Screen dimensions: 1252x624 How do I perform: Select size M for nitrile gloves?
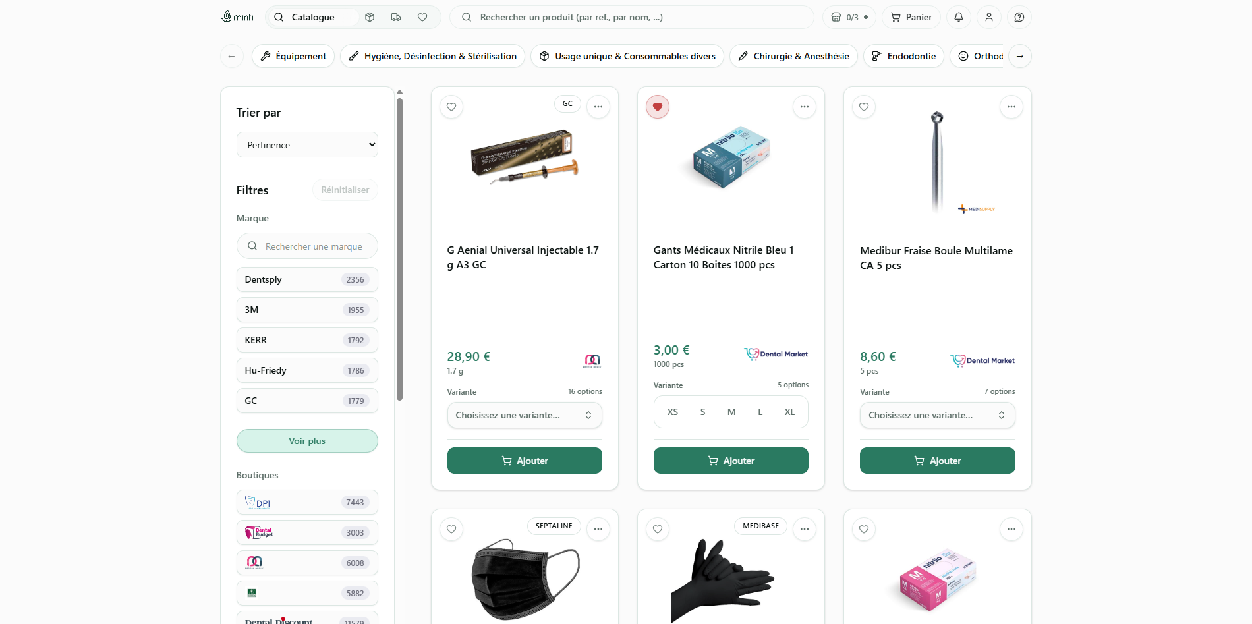coord(731,412)
